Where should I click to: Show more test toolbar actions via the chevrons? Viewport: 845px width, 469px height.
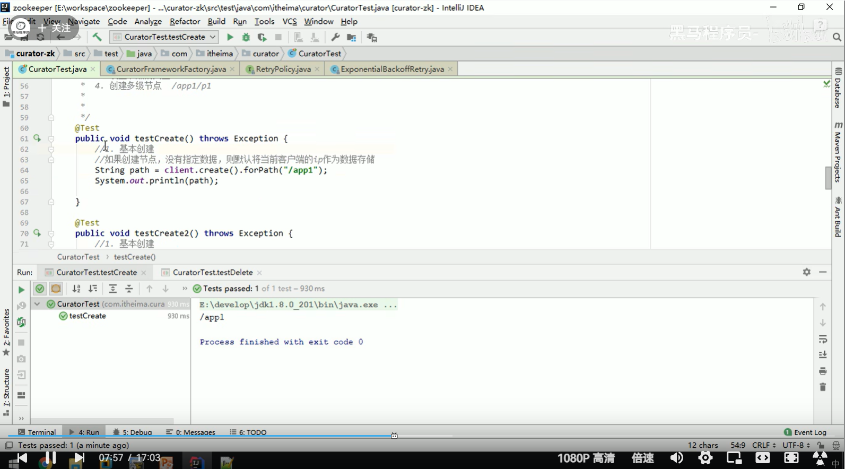click(185, 289)
